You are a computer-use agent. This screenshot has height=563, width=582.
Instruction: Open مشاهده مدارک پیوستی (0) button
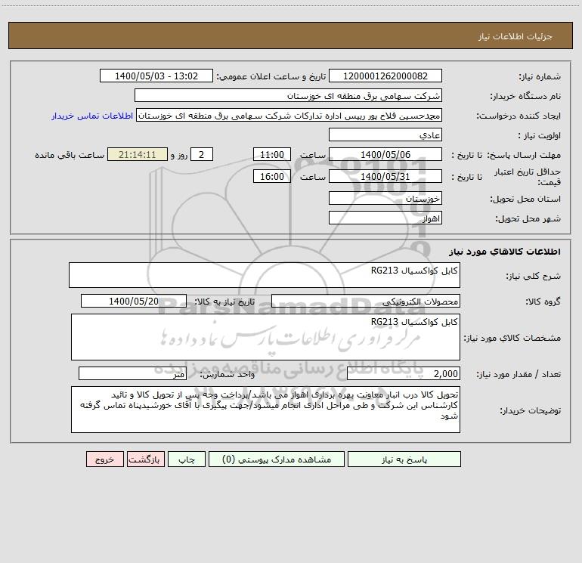(277, 459)
